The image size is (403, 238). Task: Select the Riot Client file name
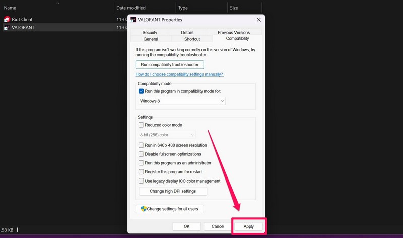coord(22,19)
